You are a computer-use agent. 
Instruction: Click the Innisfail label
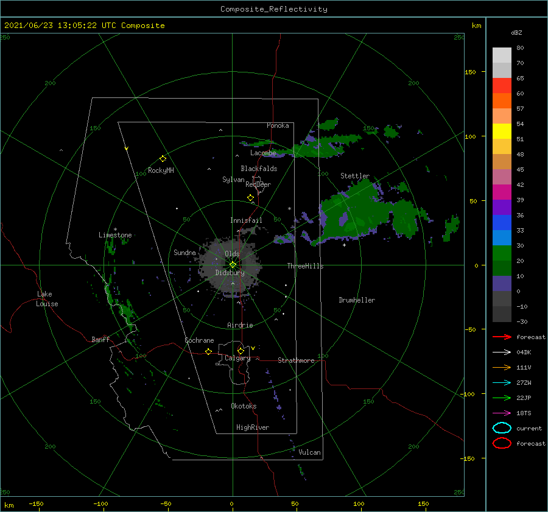tap(246, 220)
